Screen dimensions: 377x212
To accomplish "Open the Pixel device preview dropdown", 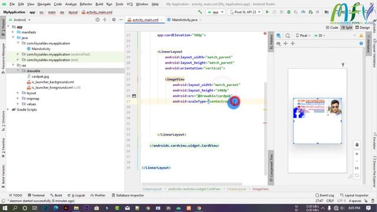I will (303, 35).
